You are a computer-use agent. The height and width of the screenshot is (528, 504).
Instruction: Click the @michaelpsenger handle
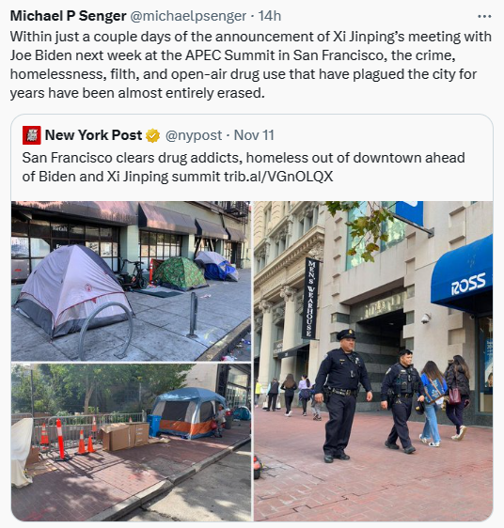188,16
